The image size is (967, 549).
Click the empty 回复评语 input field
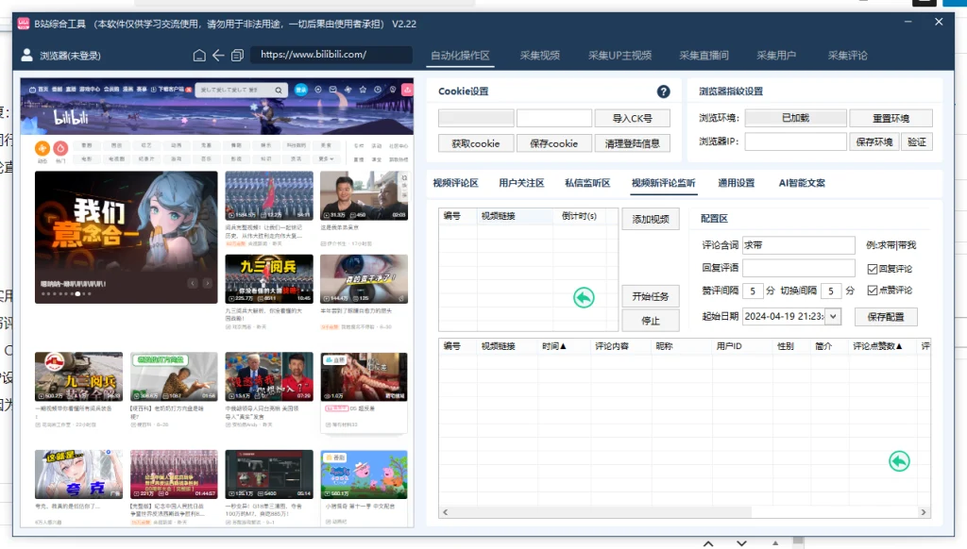tap(799, 268)
